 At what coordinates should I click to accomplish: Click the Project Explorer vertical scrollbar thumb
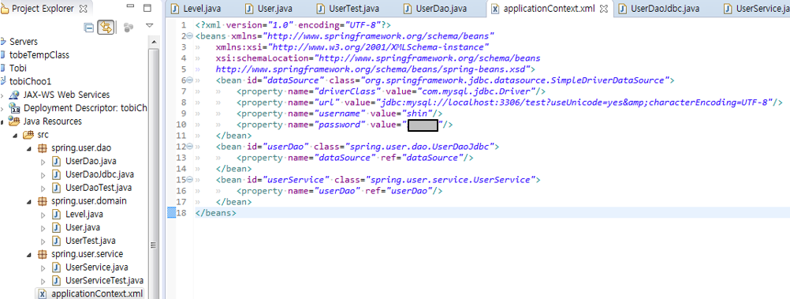pos(155,245)
